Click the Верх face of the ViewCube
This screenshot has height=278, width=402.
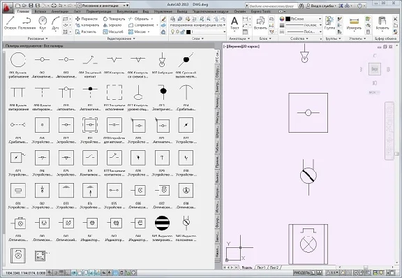tap(375, 69)
